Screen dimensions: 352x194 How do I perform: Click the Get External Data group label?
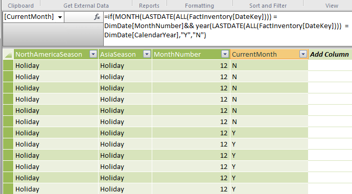pos(86,6)
